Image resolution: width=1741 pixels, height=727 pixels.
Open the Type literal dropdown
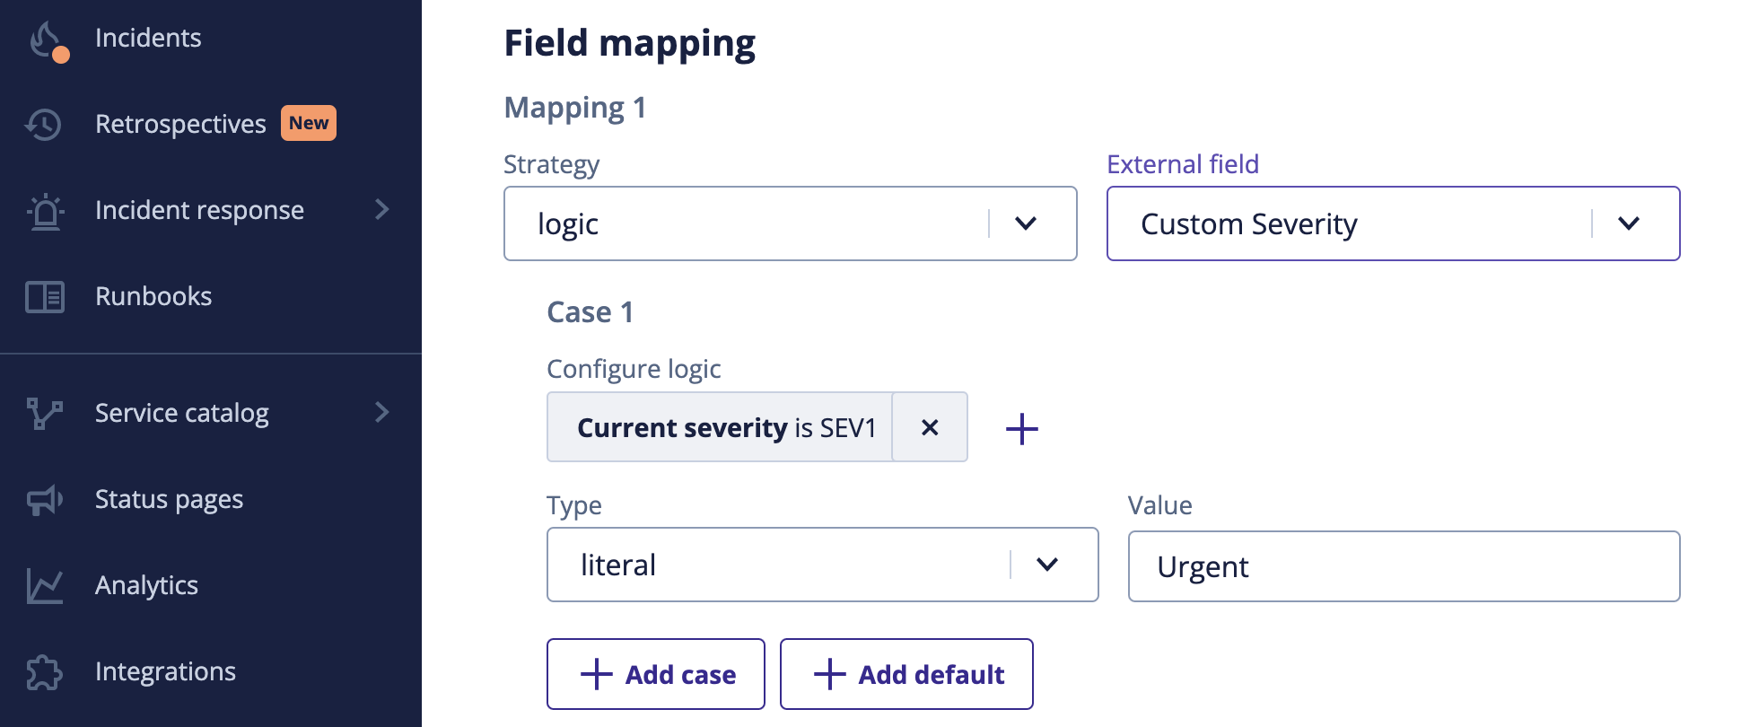click(822, 565)
